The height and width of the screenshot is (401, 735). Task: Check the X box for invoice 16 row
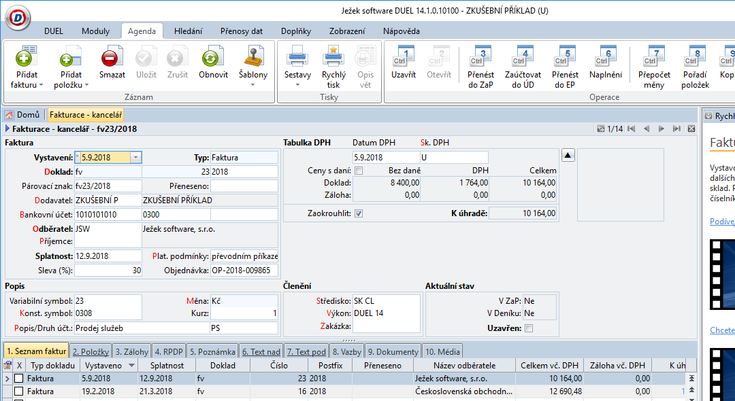[x=19, y=391]
